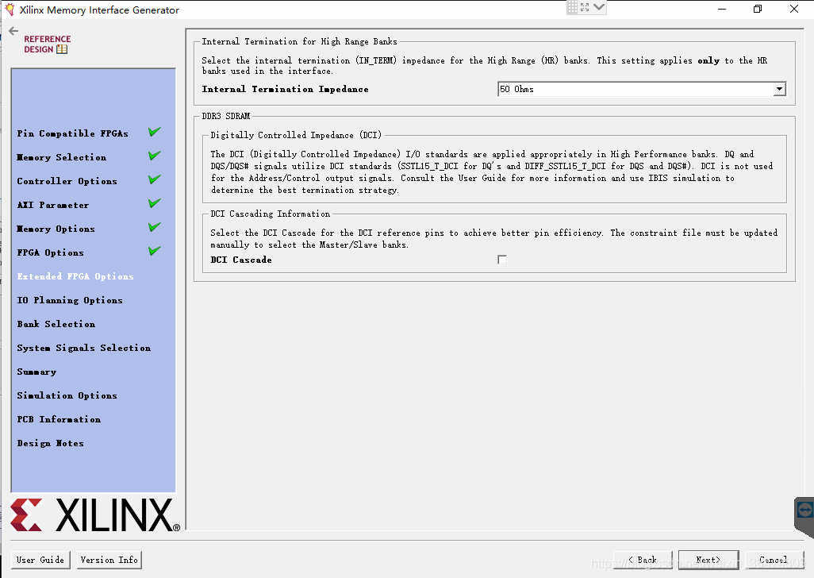
Task: Click the Xilinx logo
Action: (x=95, y=515)
